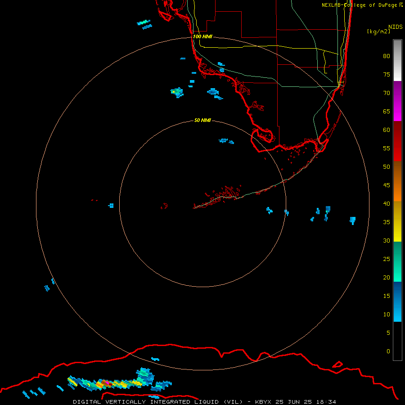Pick the dark red band in the legend
The width and height of the screenshot is (405, 405).
(397, 141)
